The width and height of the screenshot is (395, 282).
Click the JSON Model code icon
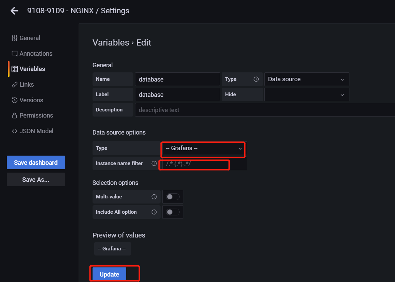(x=14, y=131)
